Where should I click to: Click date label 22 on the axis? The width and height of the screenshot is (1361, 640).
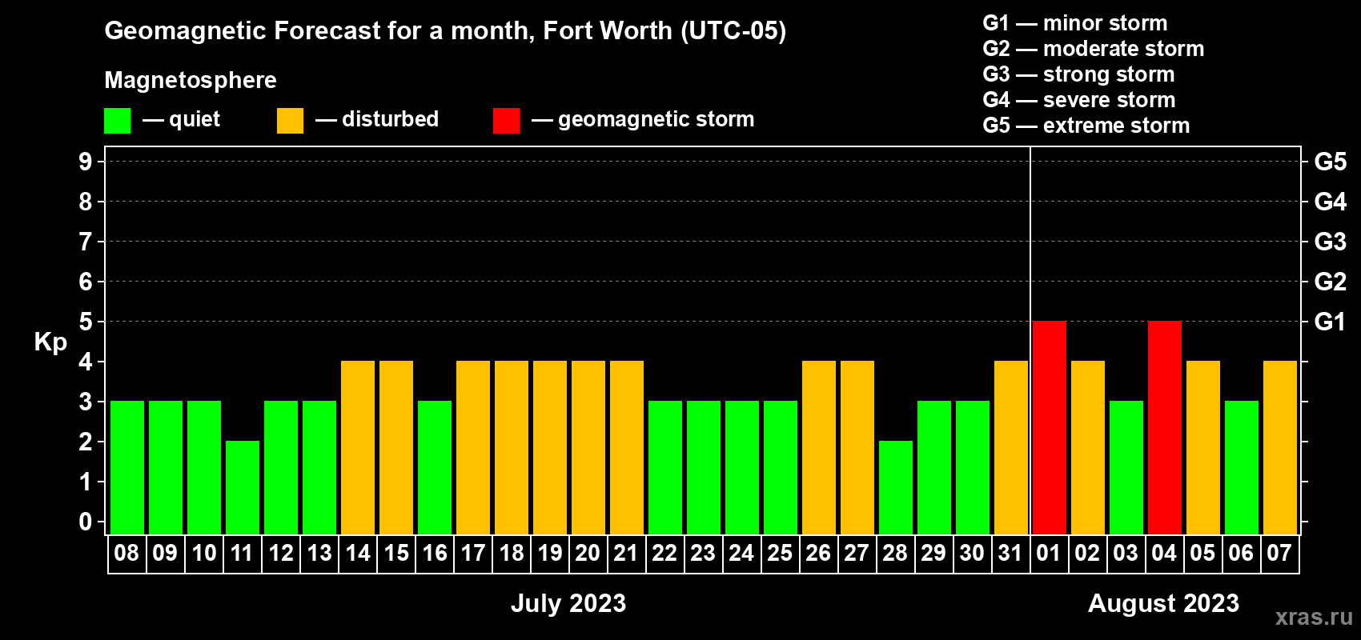pos(664,554)
